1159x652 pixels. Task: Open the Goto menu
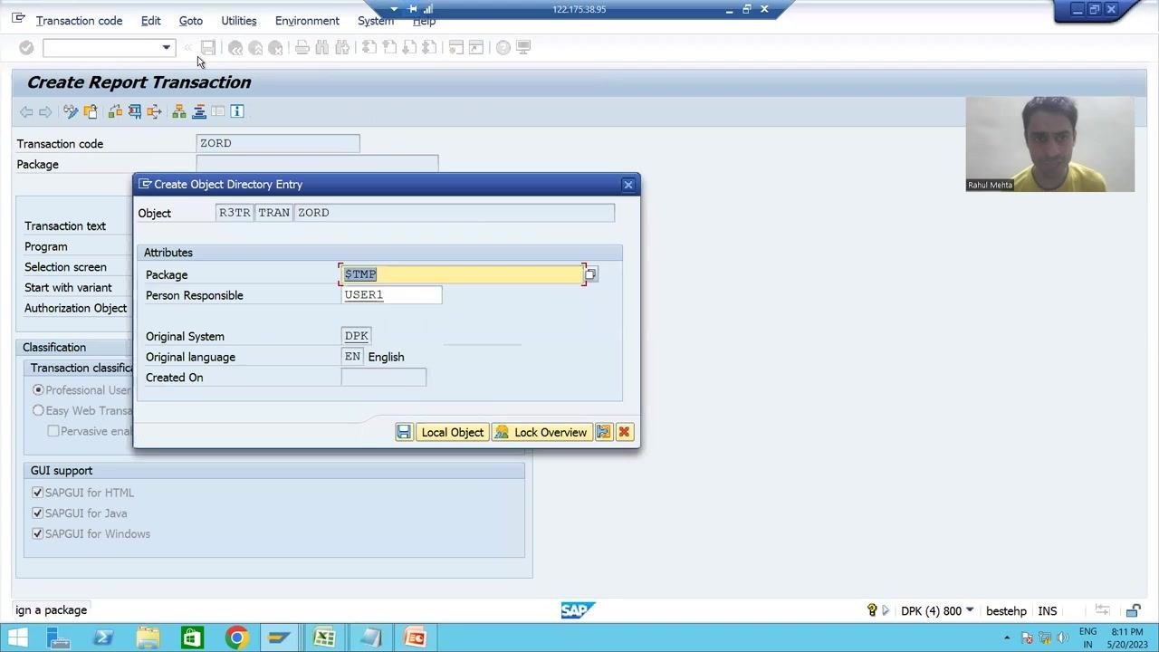click(191, 21)
